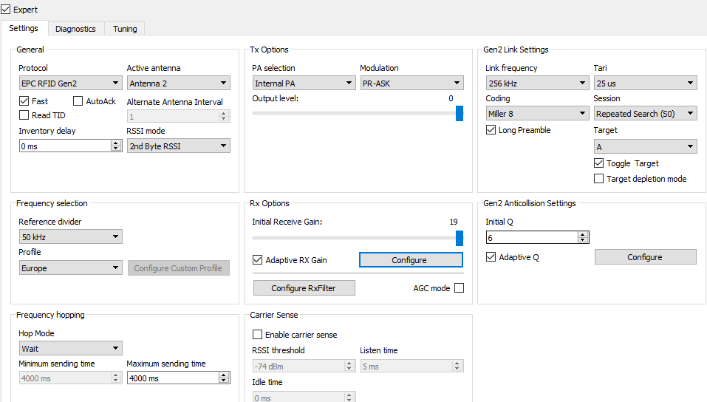Open the Coding dropdown showing Miller 8
Screen dimensions: 707x402
tap(538, 113)
